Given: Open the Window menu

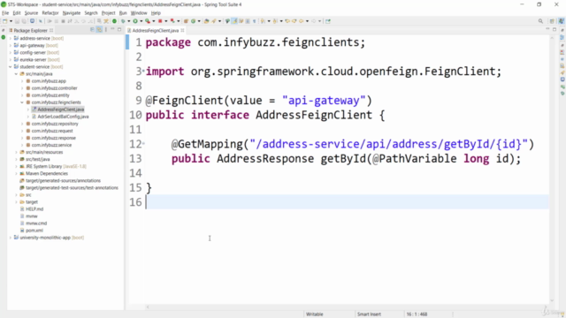Looking at the screenshot, I should click(x=139, y=13).
